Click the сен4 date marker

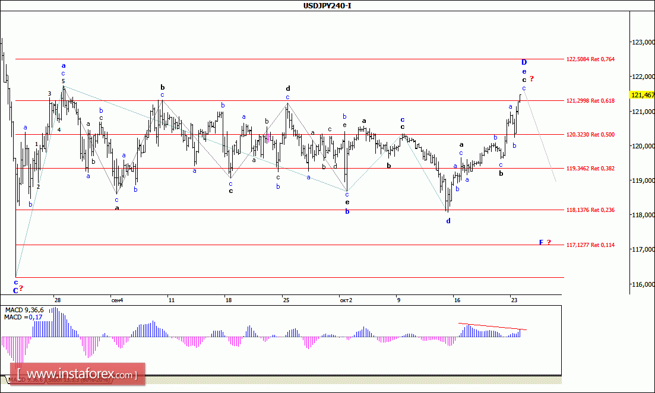117,300
